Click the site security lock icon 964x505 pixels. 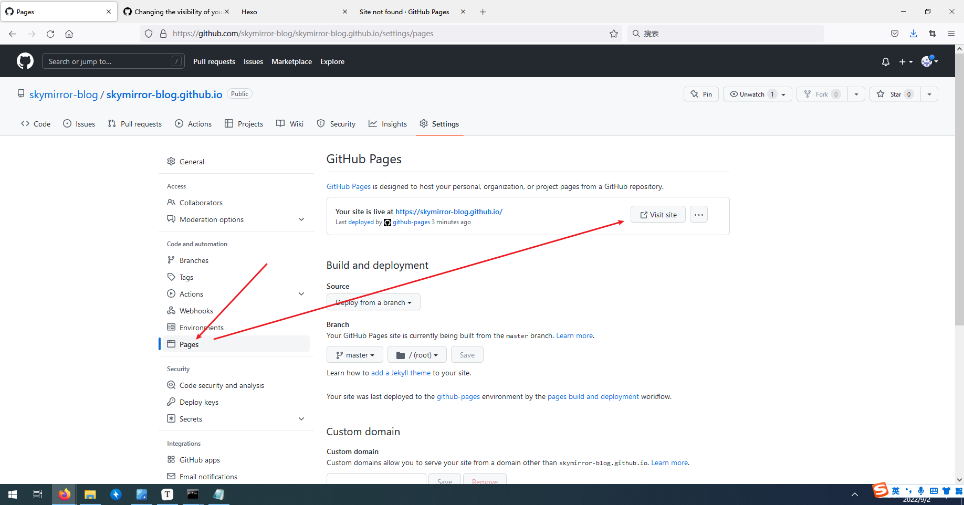coord(163,34)
